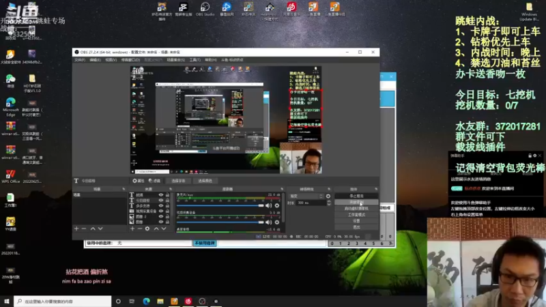The image size is (546, 307).
Task: Click the Select Font button in source toolbar
Action: click(178, 181)
